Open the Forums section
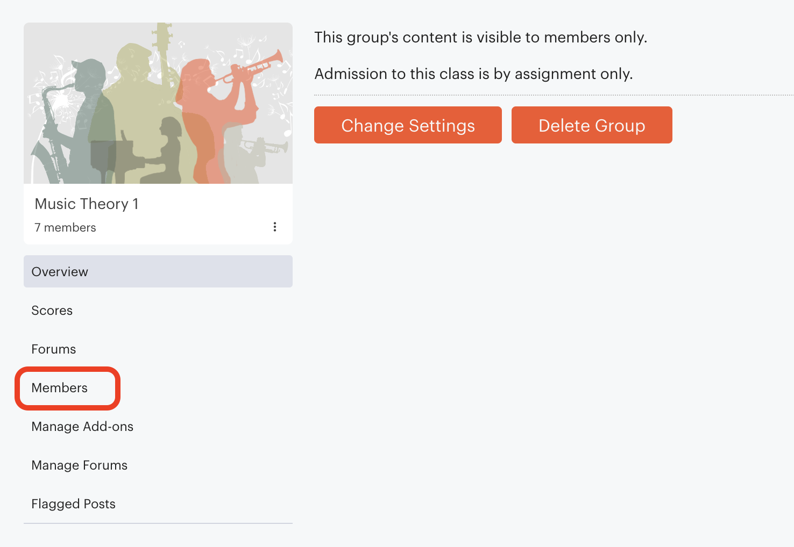The height and width of the screenshot is (547, 794). pos(53,349)
